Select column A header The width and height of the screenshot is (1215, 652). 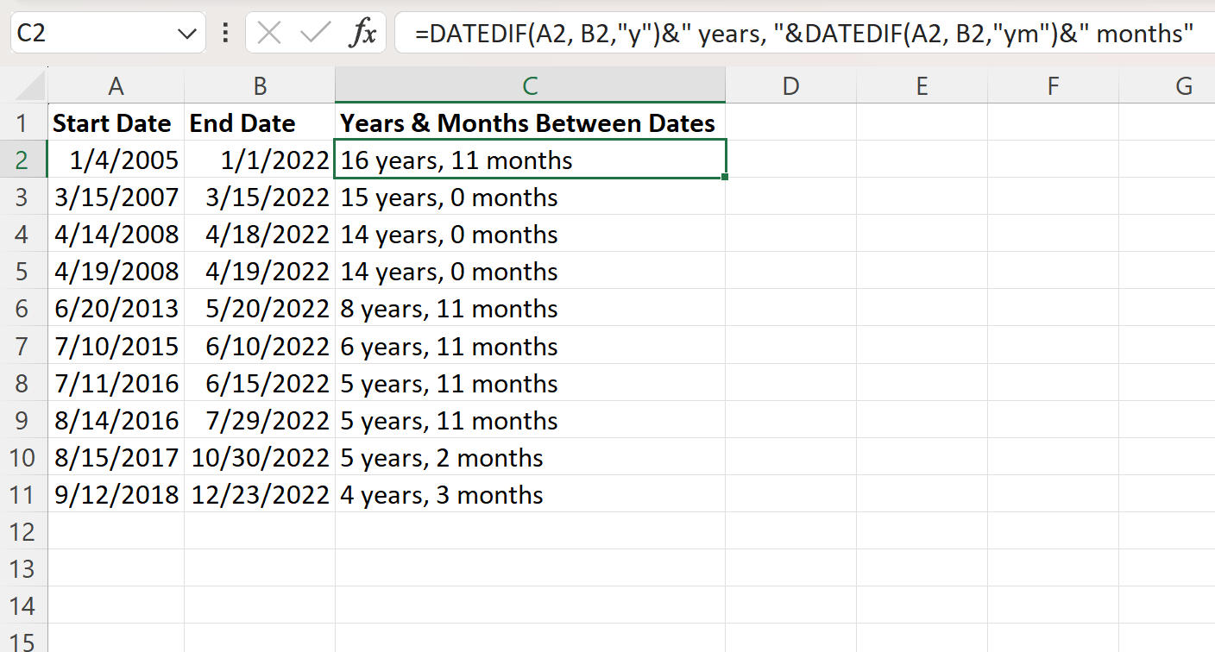(x=116, y=85)
